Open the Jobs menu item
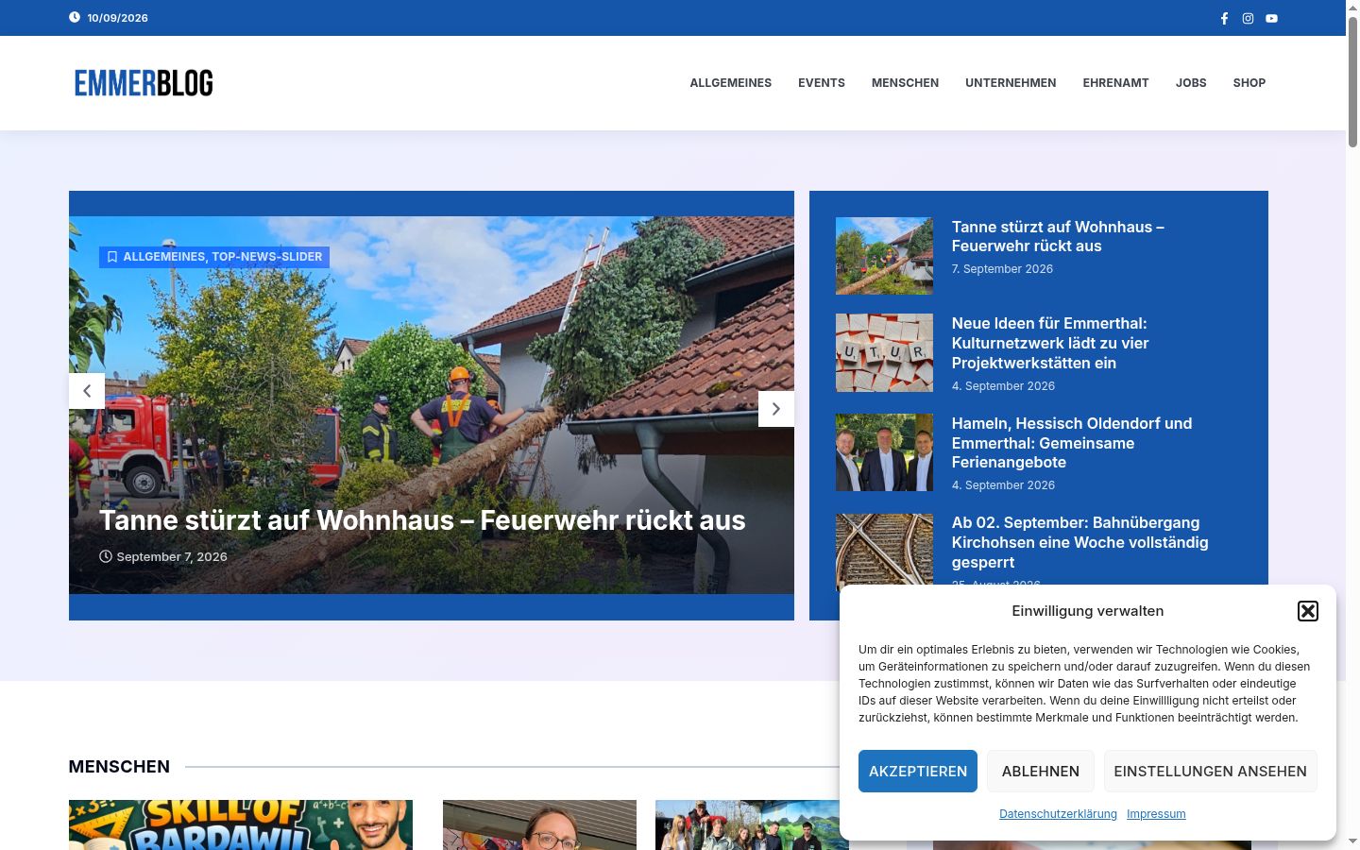 tap(1191, 83)
